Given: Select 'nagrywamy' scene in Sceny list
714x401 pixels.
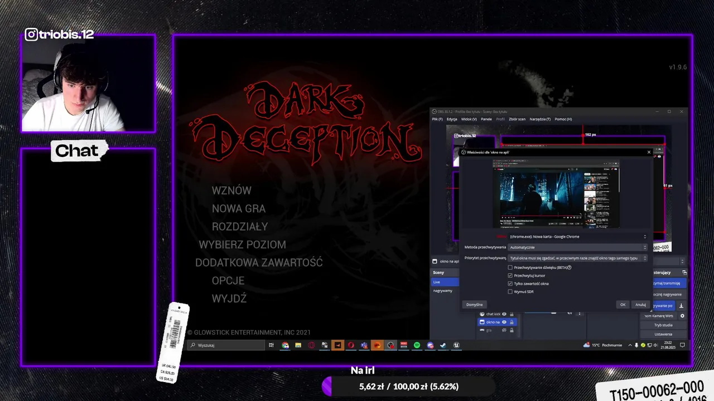Looking at the screenshot, I should pyautogui.click(x=445, y=291).
